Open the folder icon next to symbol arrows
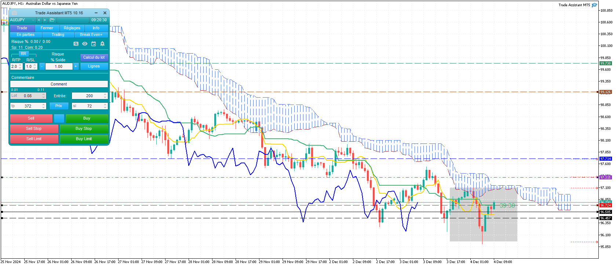The image size is (616, 266). 52,20
